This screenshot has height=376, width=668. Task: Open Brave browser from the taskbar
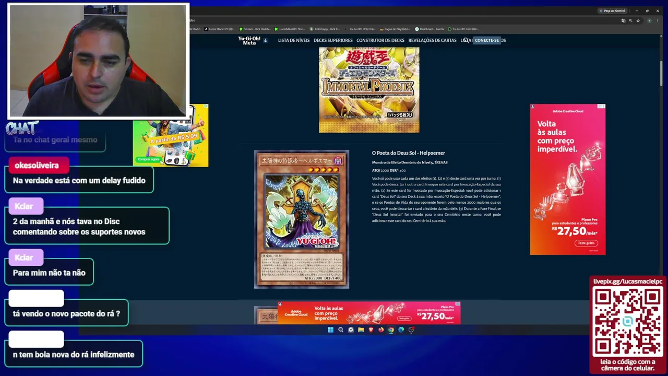[x=371, y=330]
